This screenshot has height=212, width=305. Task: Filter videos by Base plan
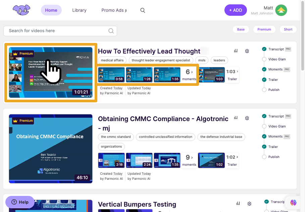pyautogui.click(x=241, y=30)
